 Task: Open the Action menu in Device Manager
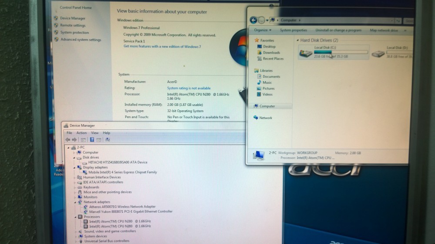click(81, 133)
